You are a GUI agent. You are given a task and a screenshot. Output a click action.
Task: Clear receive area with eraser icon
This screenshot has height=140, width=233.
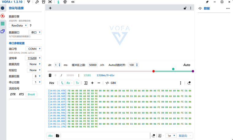[x=189, y=83]
